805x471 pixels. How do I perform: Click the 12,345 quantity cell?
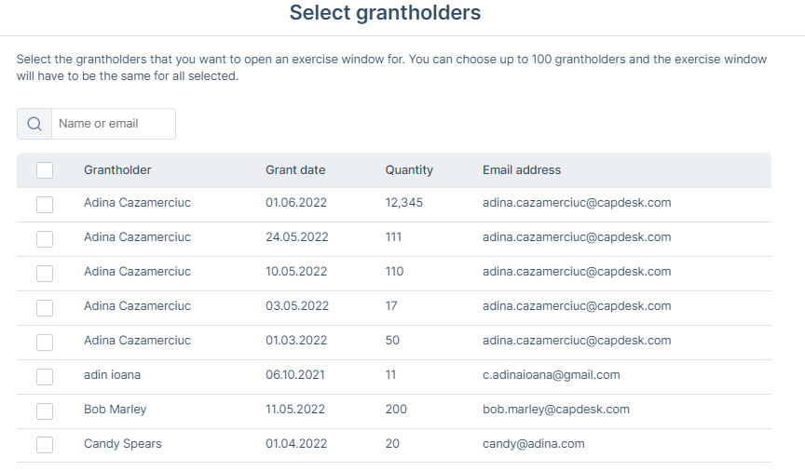pos(404,203)
